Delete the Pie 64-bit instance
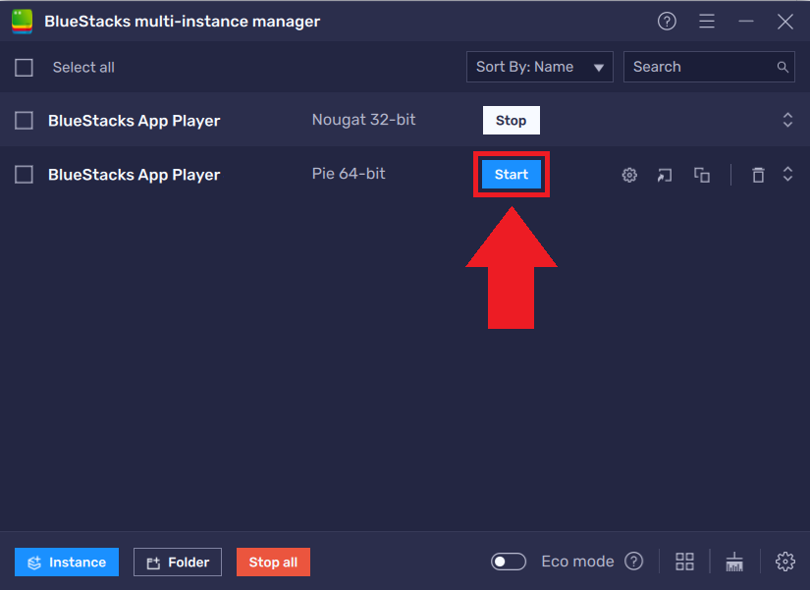This screenshot has width=810, height=590. click(758, 174)
